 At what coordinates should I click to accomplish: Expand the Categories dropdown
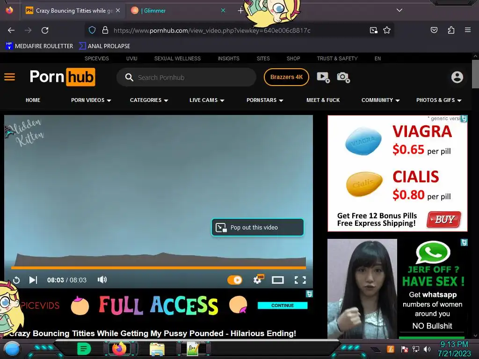149,100
